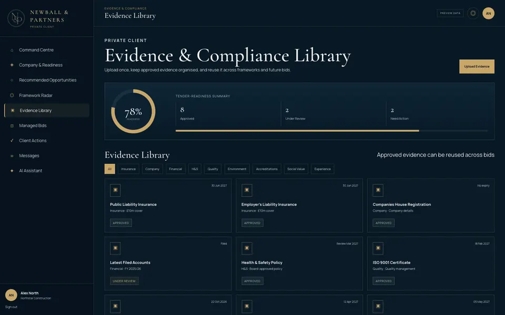Click the Public Liability Insurance card title

click(133, 204)
